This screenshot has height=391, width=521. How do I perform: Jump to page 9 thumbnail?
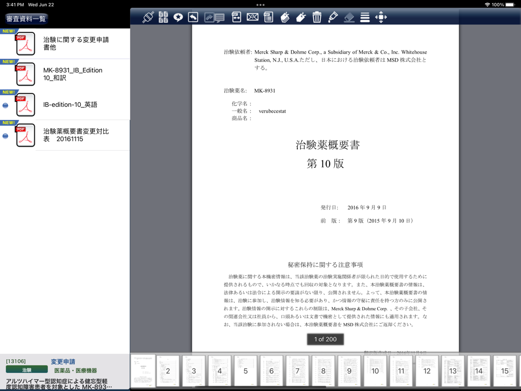[349, 371]
